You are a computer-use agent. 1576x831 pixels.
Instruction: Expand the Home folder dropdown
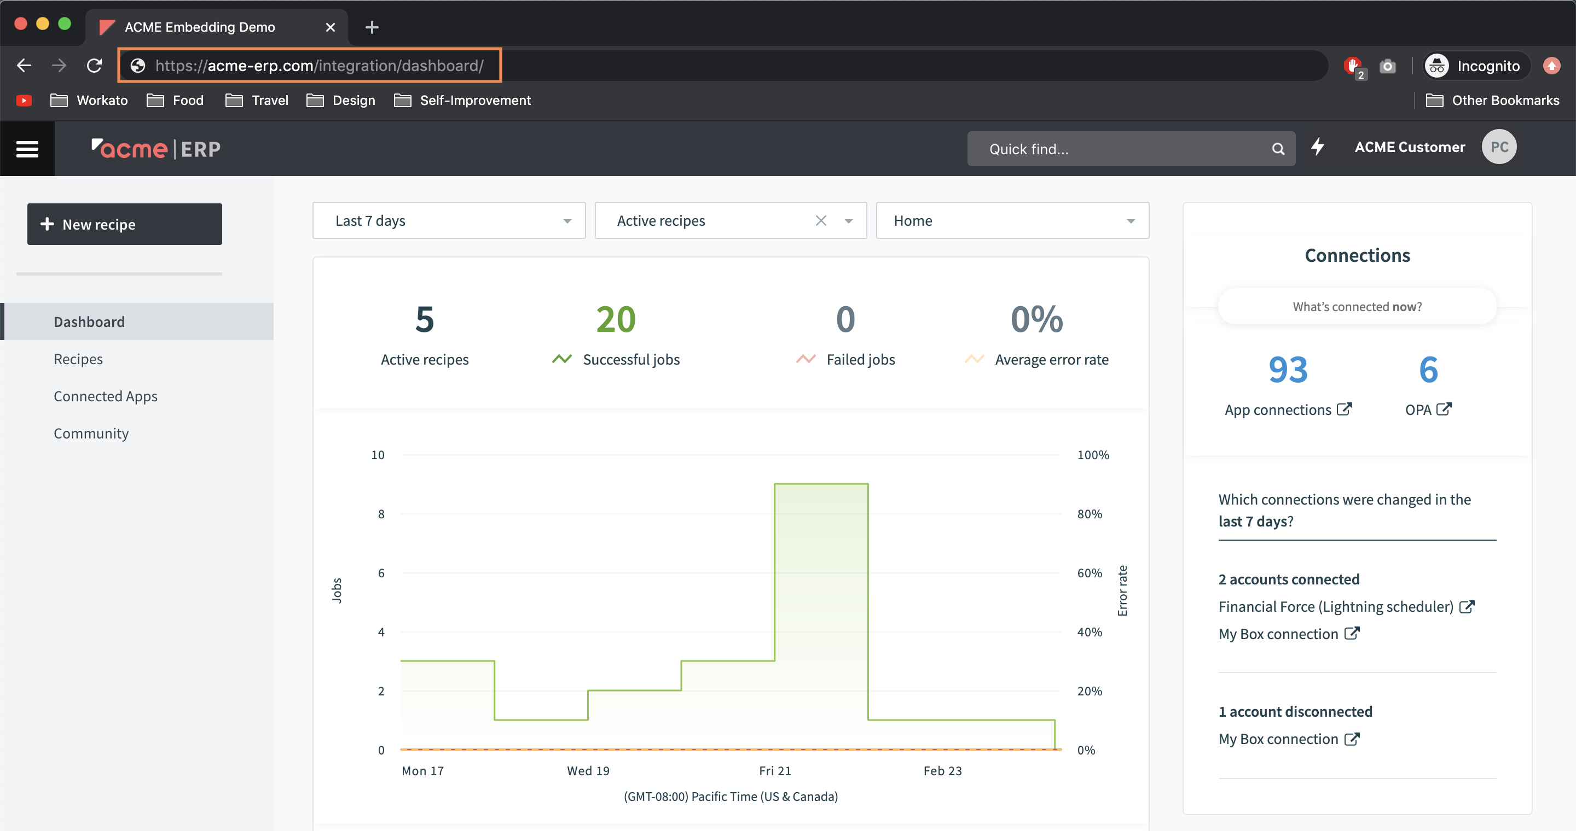click(x=1131, y=220)
